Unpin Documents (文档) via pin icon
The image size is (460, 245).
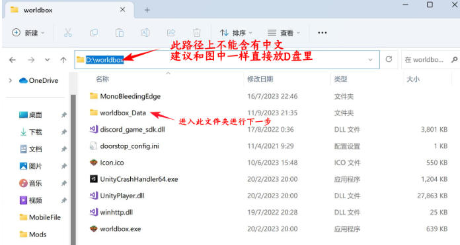(64, 149)
